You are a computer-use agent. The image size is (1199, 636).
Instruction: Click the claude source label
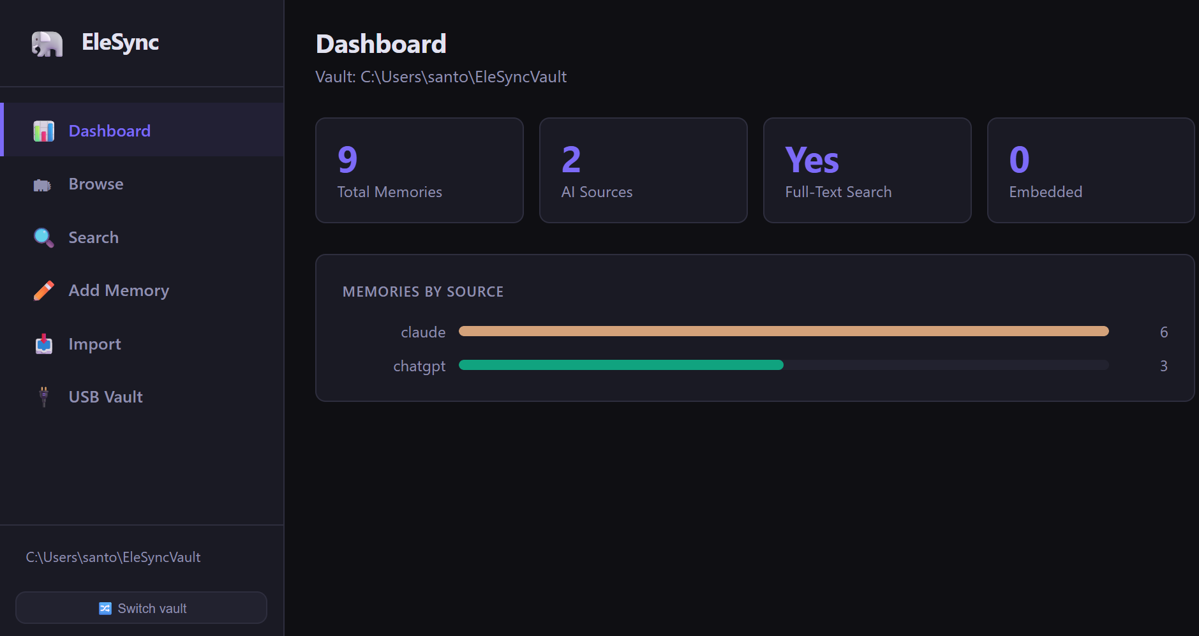(423, 332)
